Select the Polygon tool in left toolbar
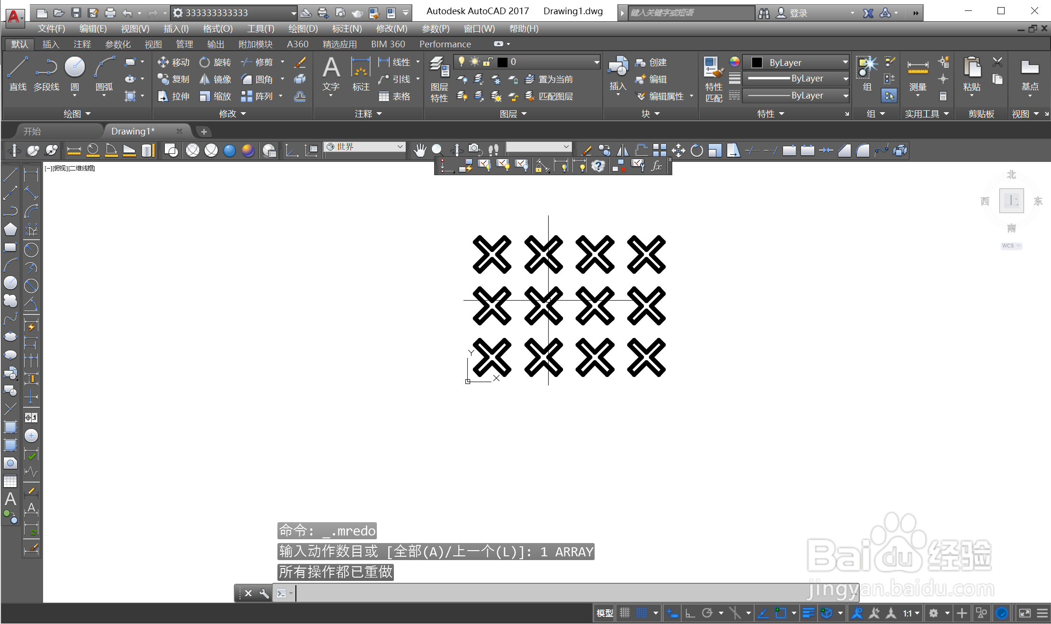Screen dimensions: 1051x624 point(10,230)
